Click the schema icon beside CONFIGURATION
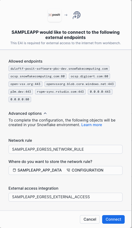Viewport: 132px width, 228px height. (68, 170)
